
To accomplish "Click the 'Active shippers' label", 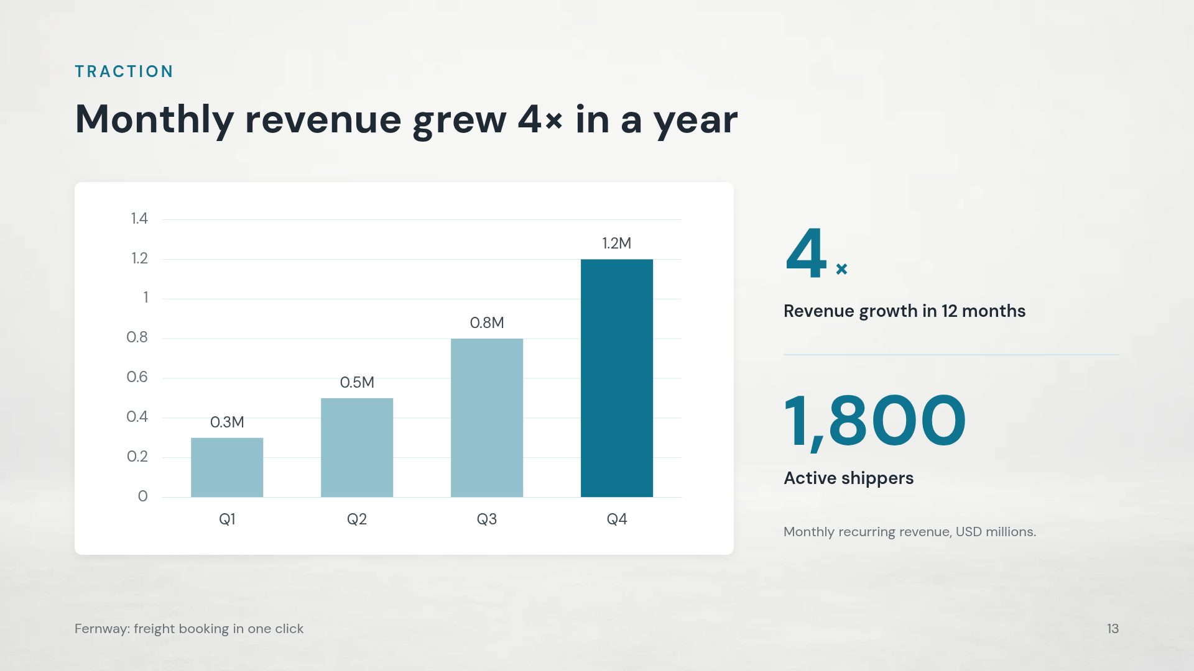I will [848, 478].
